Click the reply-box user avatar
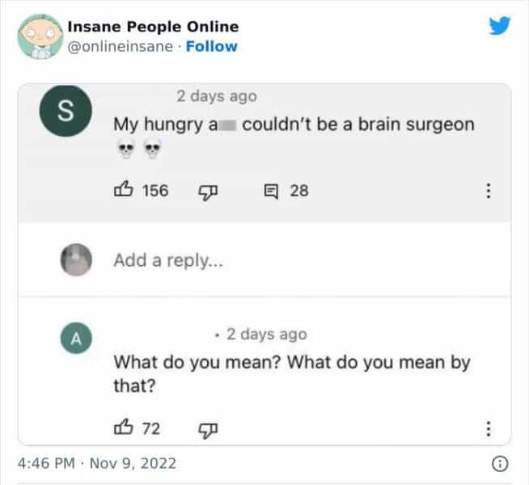This screenshot has width=529, height=485. pos(75,260)
